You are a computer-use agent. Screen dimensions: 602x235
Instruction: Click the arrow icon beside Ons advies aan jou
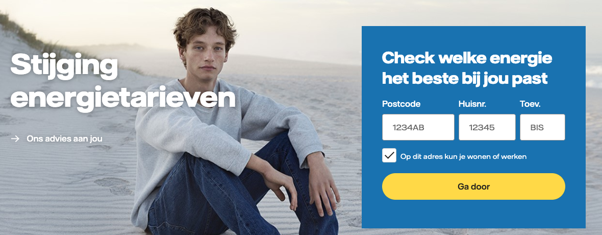click(x=15, y=139)
